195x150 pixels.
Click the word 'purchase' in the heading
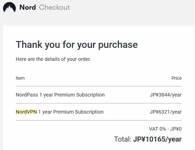click(x=118, y=45)
